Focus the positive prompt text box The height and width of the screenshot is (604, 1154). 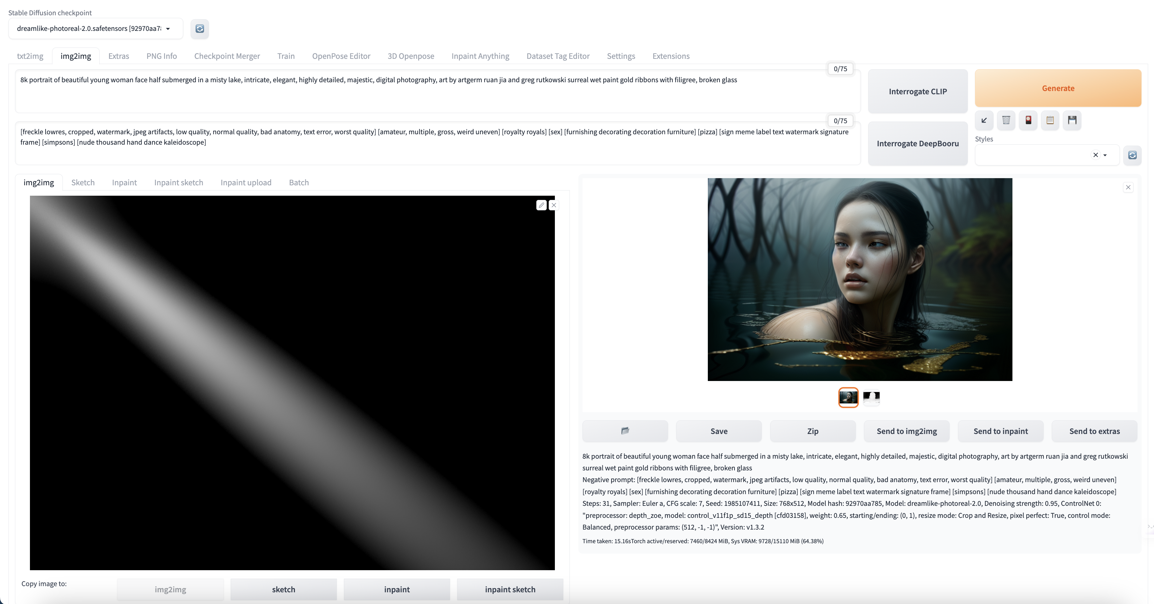[x=438, y=91]
